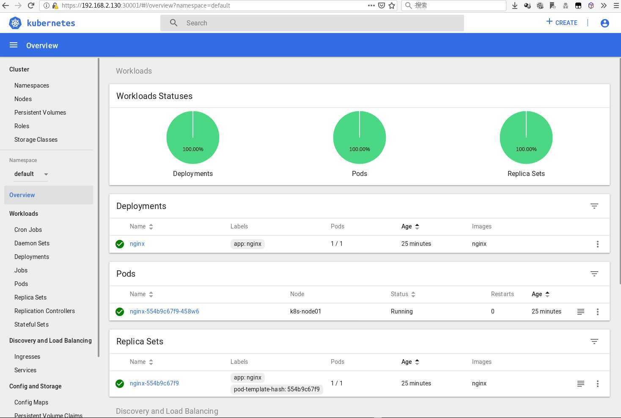Click the Kubernetes logo icon
The image size is (621, 418).
click(15, 23)
